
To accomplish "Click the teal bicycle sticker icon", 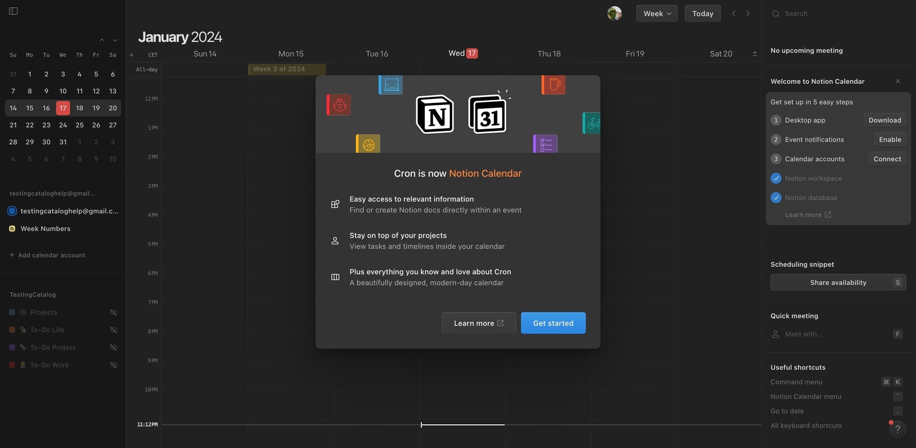I will [x=591, y=123].
